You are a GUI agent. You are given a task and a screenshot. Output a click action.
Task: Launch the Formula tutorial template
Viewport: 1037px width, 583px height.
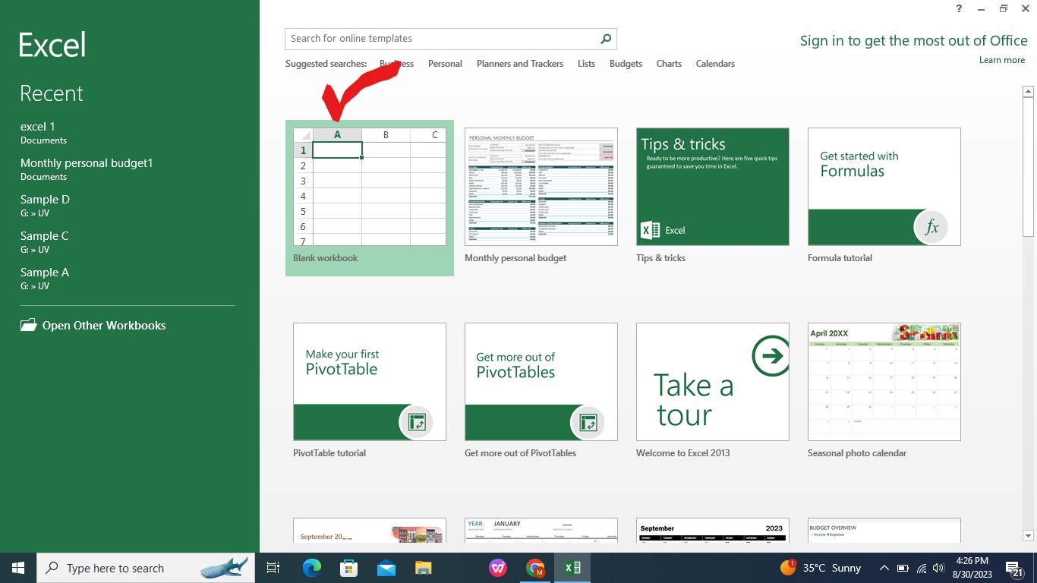pyautogui.click(x=883, y=186)
